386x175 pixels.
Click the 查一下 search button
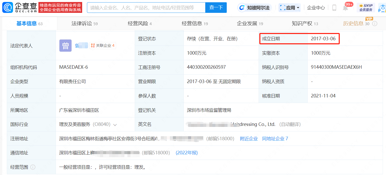click(216, 8)
